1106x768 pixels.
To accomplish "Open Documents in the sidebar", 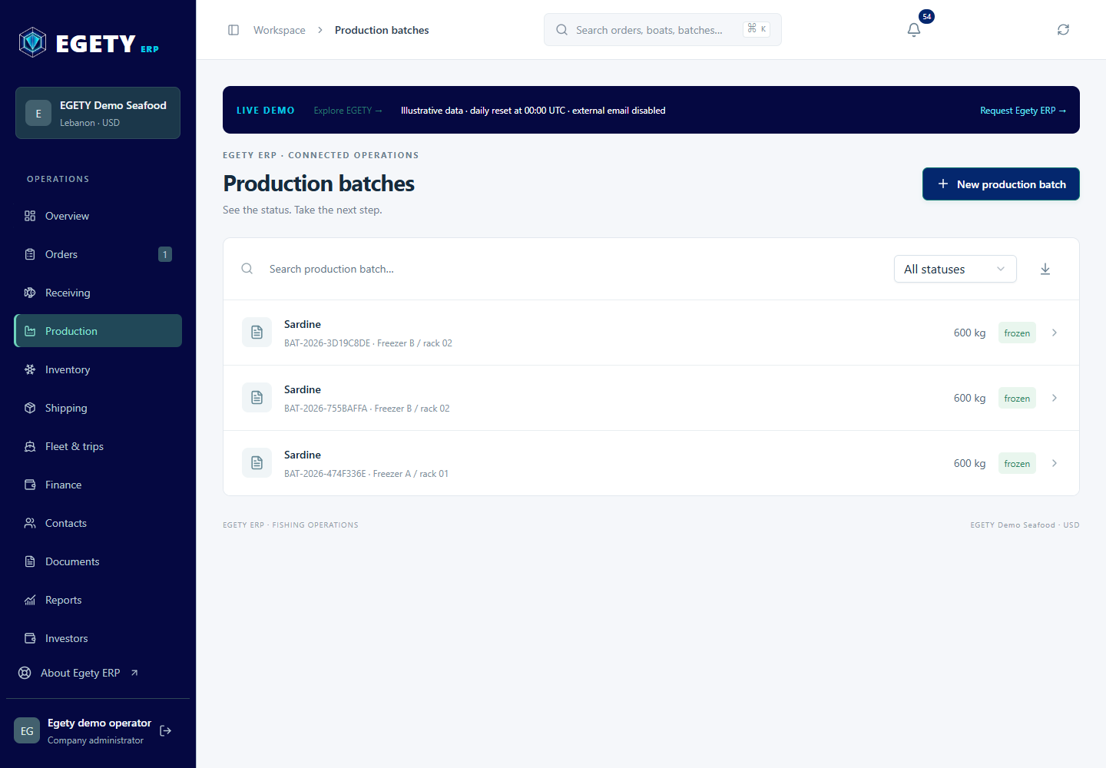I will [x=98, y=561].
